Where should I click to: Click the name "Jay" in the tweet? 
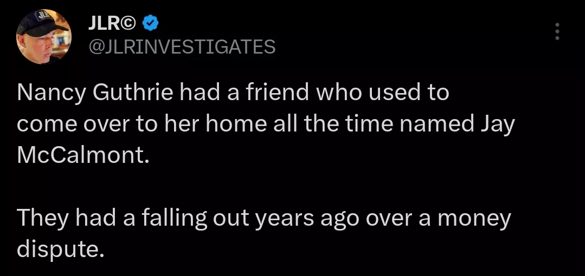coord(497,124)
